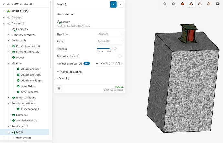This screenshot has height=143, width=223.
Task: Click the Dynamic simulation icon
Action: pos(9,18)
